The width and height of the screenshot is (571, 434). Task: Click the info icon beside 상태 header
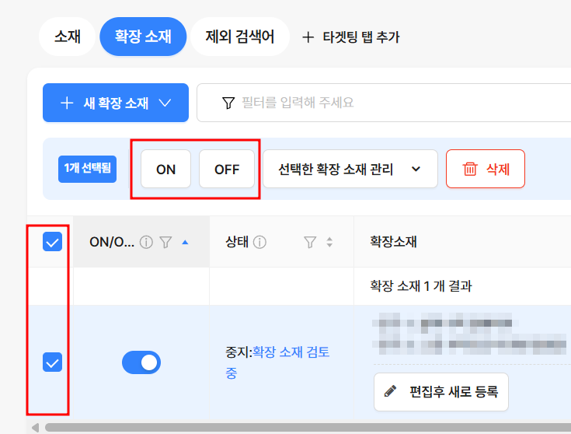259,242
